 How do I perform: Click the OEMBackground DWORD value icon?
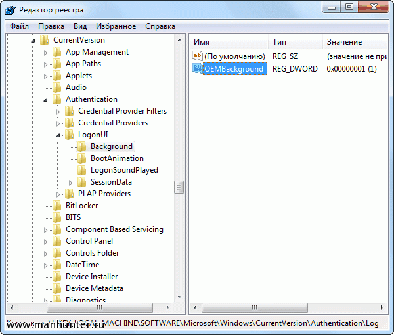pos(198,69)
